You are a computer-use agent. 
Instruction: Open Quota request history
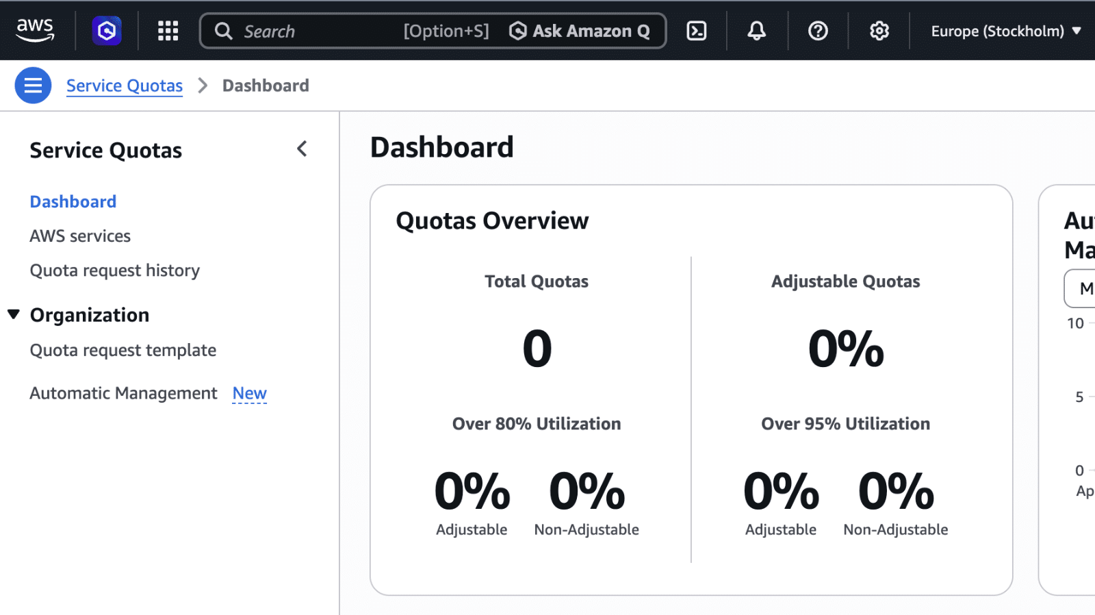click(115, 271)
